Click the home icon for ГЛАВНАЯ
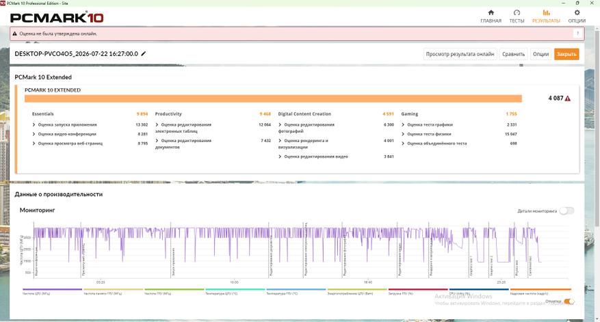The height and width of the screenshot is (322, 600). pos(491,12)
